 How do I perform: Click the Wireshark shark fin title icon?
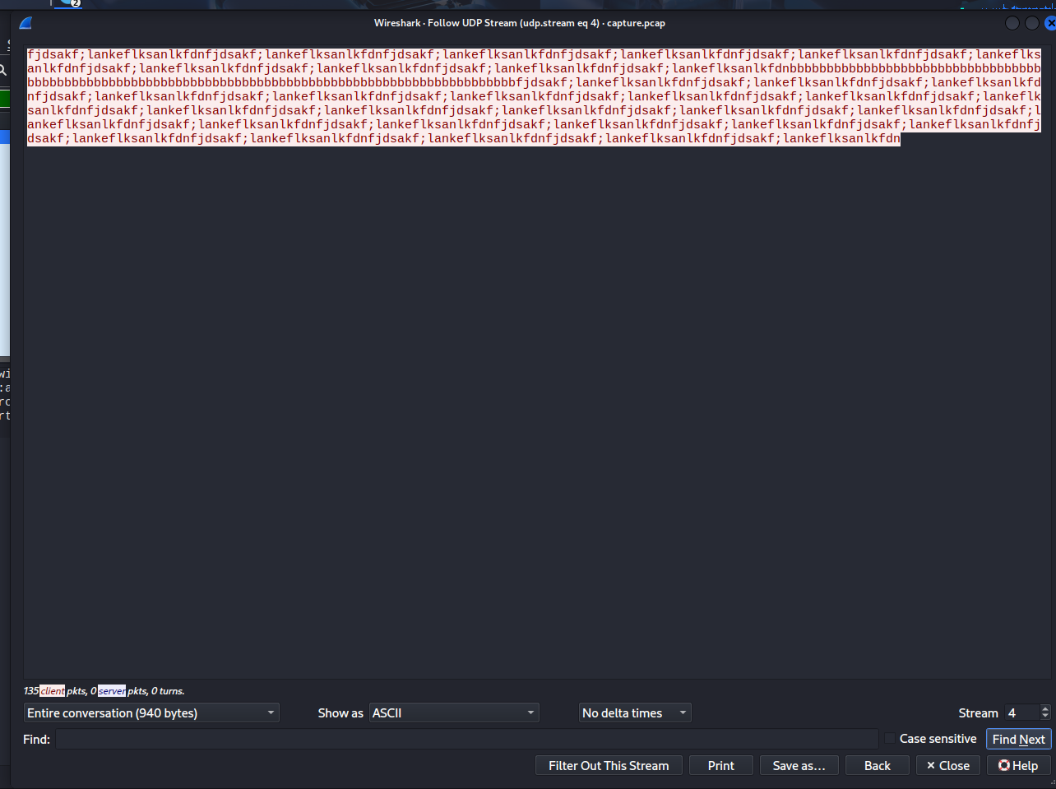coord(25,23)
